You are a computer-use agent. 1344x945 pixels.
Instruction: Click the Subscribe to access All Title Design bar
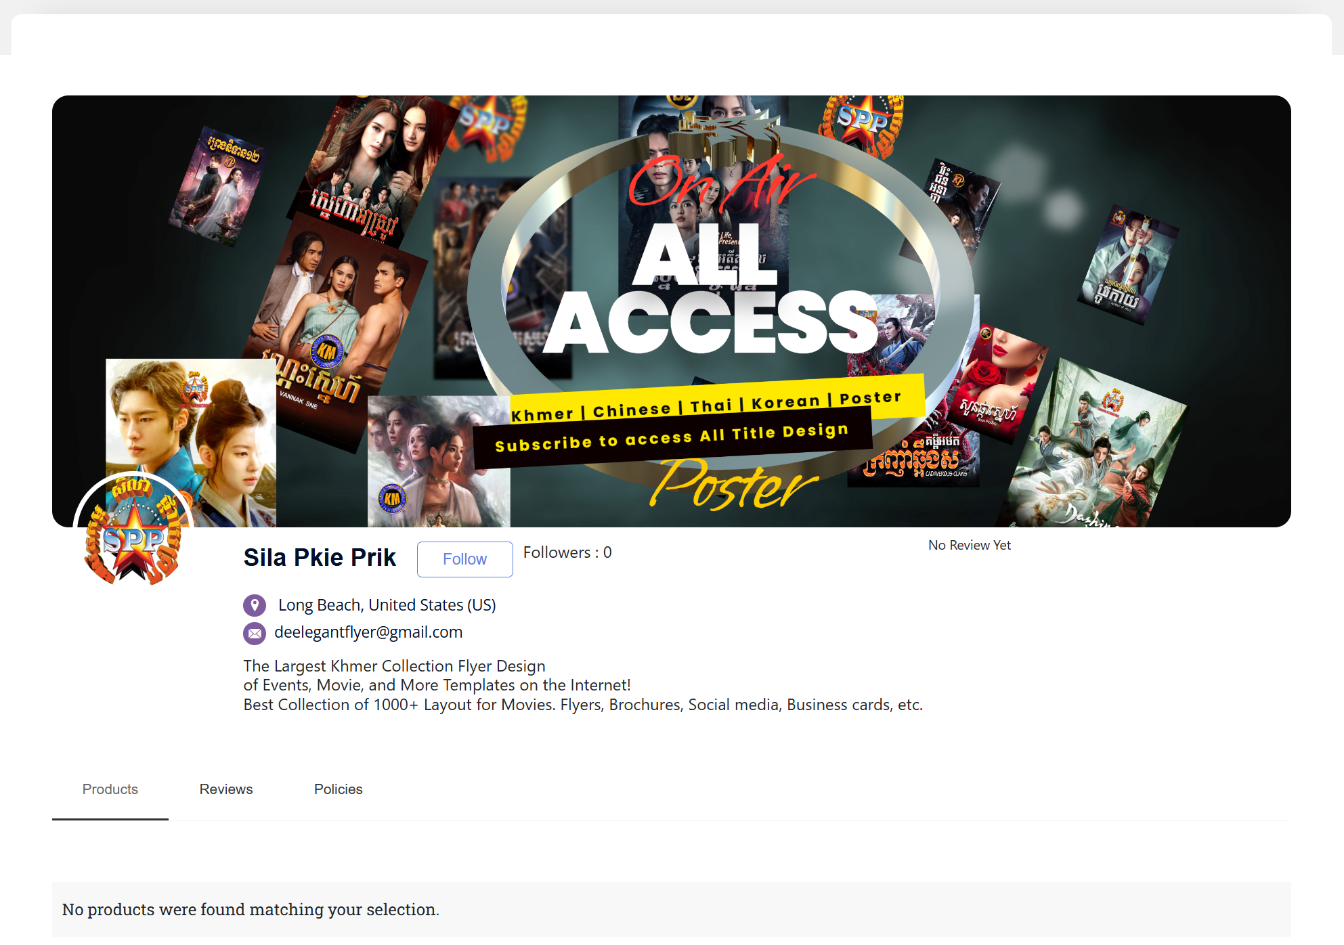click(x=671, y=438)
